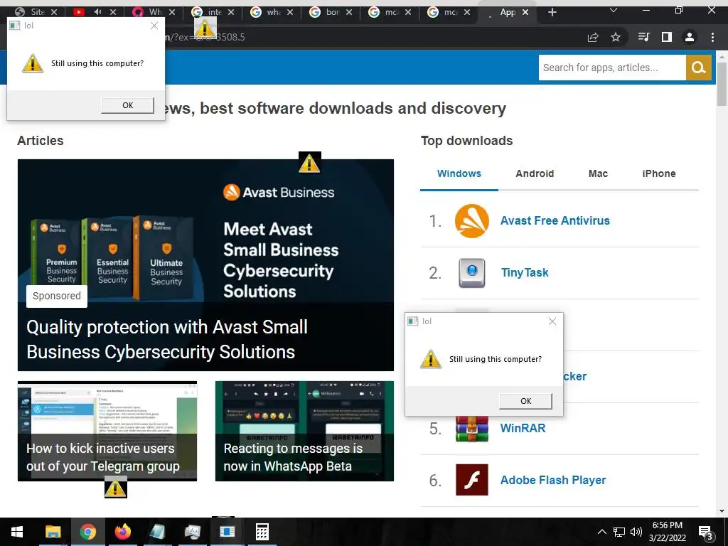Viewport: 728px width, 546px height.
Task: Close the 'bon' Google tab
Action: 348,12
